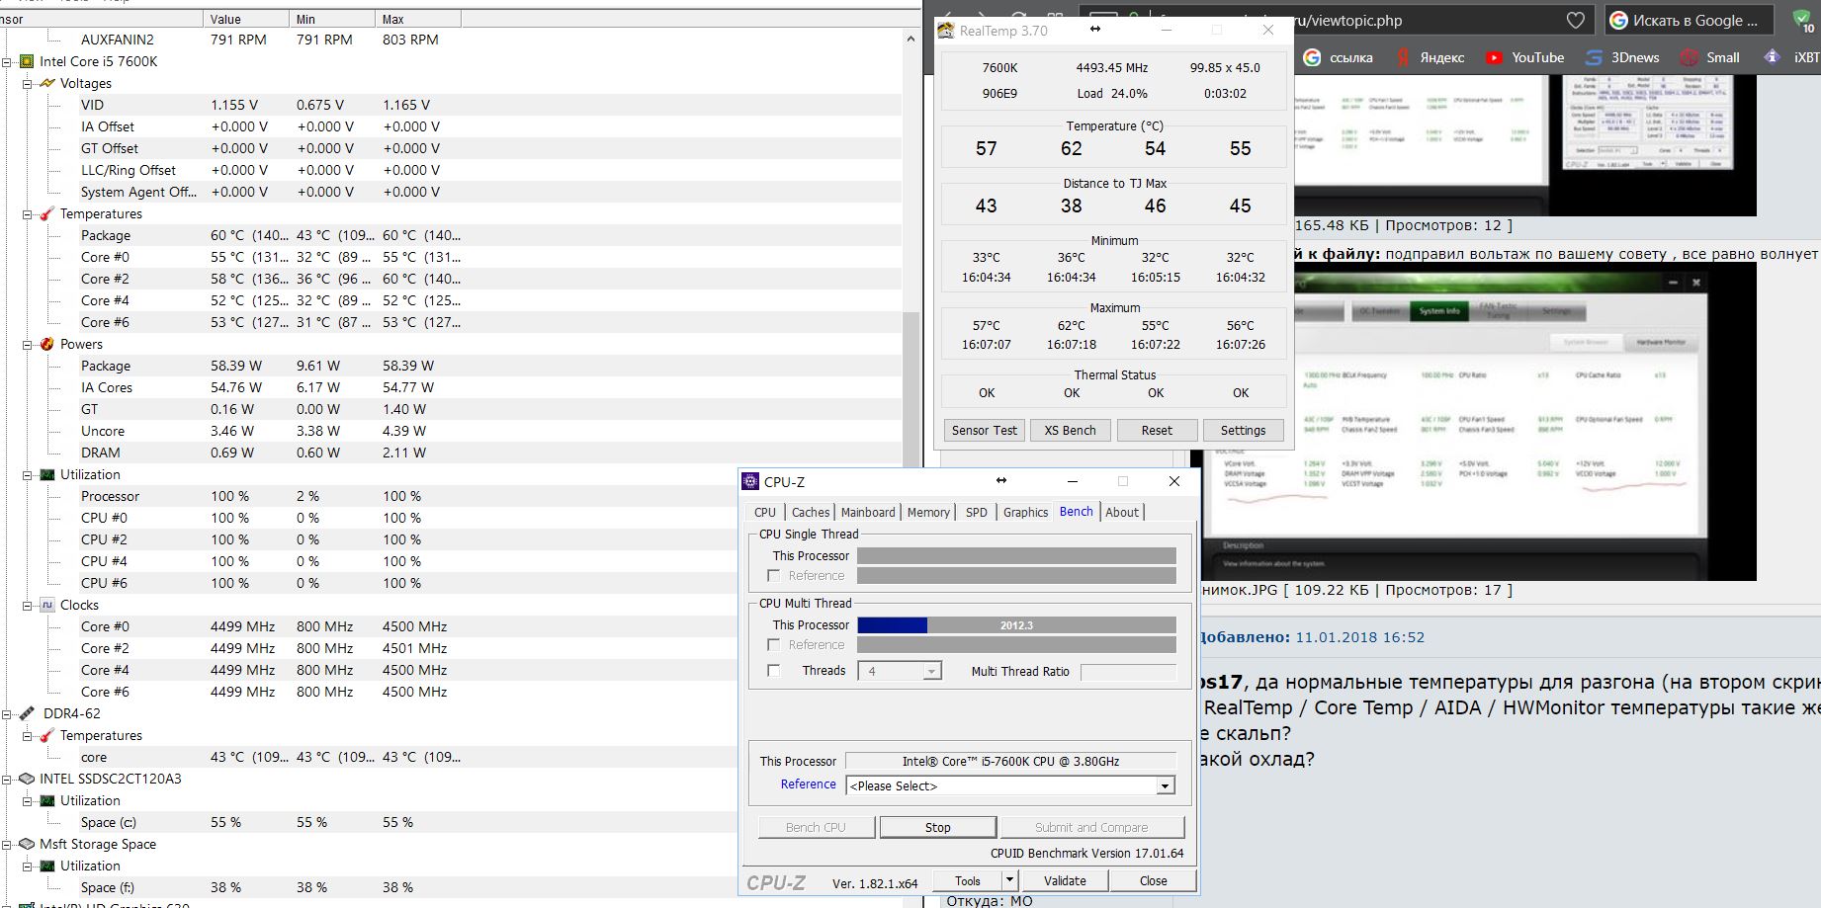Click the Google logo in the search box

pyautogui.click(x=1618, y=20)
